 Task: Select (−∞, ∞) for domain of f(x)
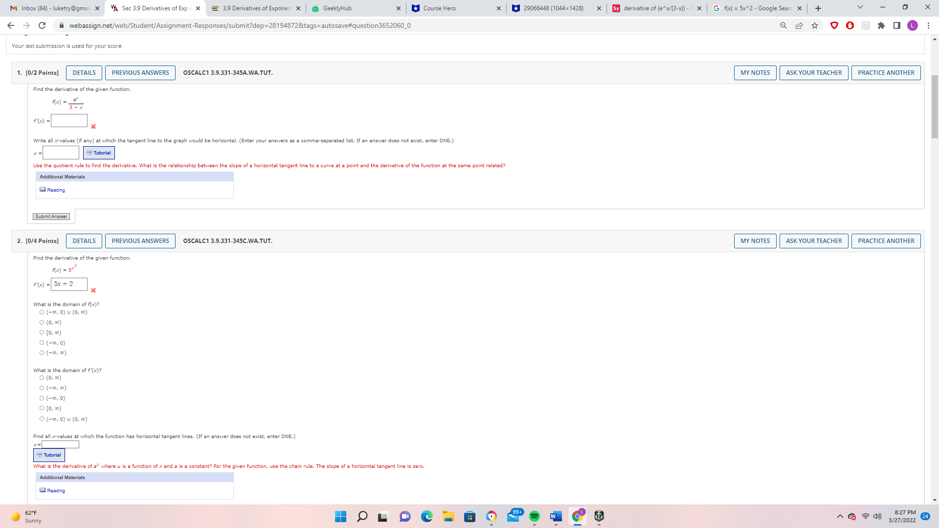42,353
